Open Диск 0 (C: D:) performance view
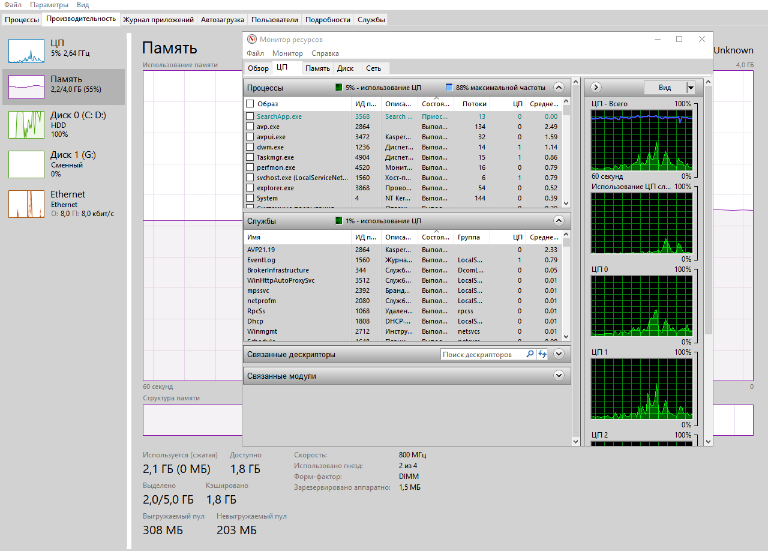Image resolution: width=768 pixels, height=551 pixels. [64, 124]
